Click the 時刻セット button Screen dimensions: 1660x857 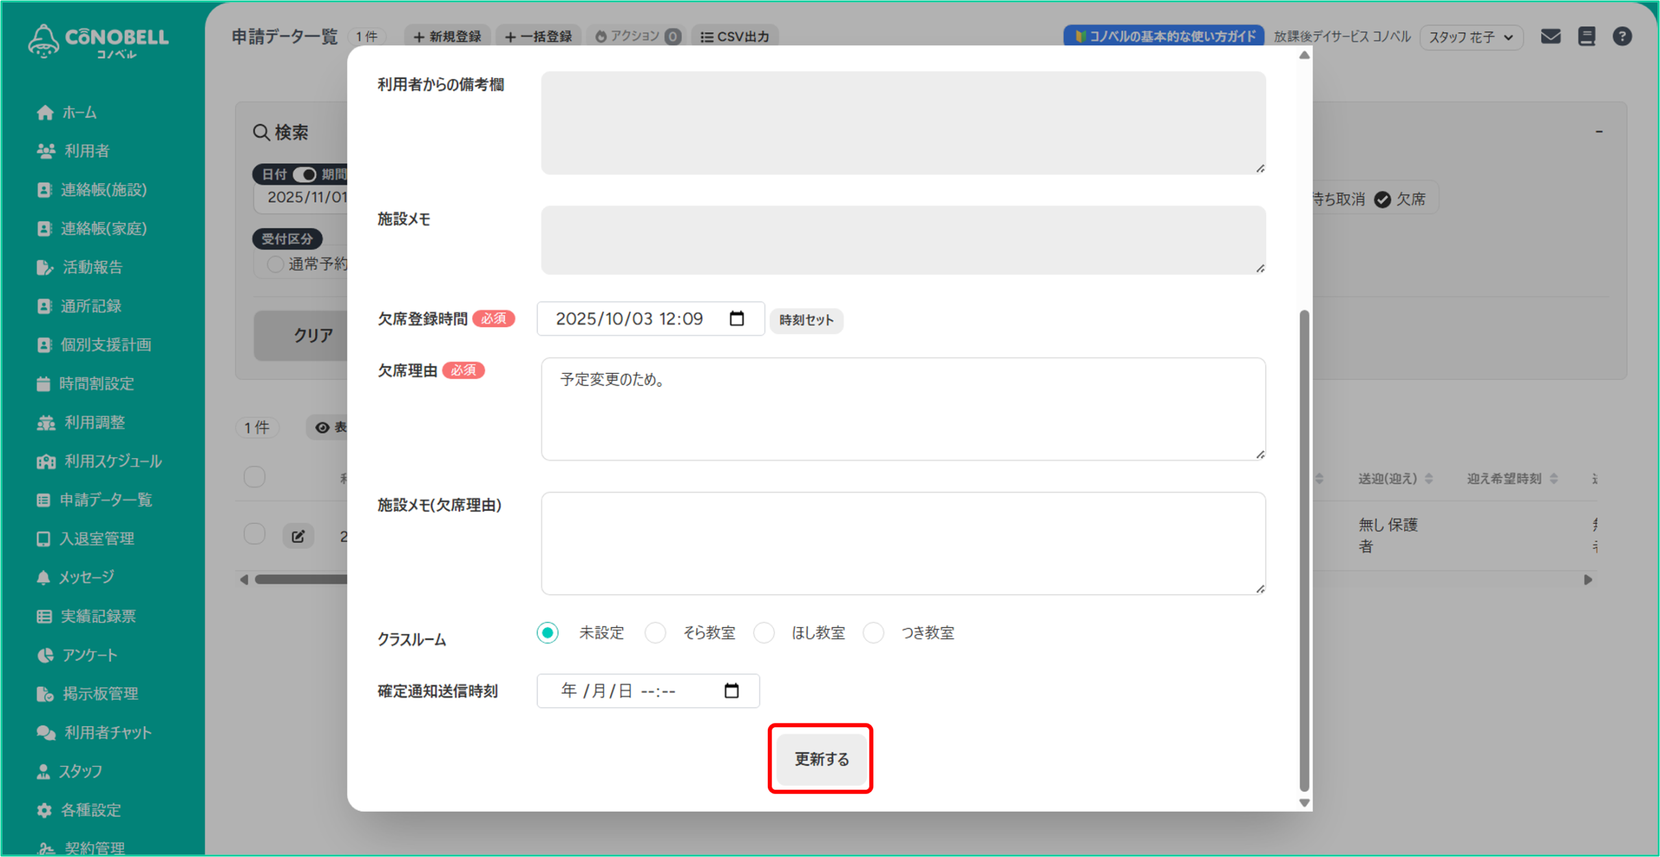click(x=806, y=320)
